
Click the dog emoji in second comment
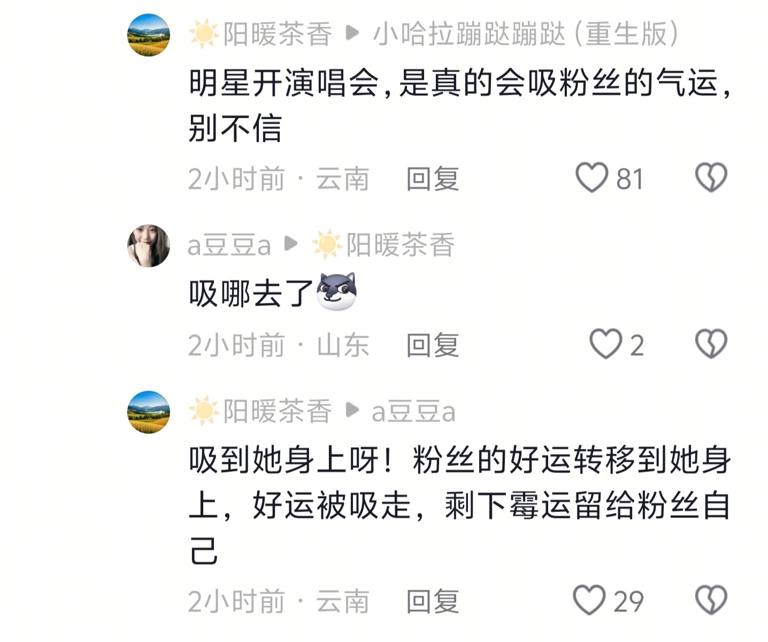click(x=336, y=292)
